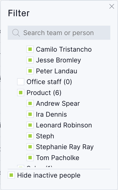The width and height of the screenshot is (118, 190).
Task: Uncheck Andrew Spear checkbox
Action: 30,103
